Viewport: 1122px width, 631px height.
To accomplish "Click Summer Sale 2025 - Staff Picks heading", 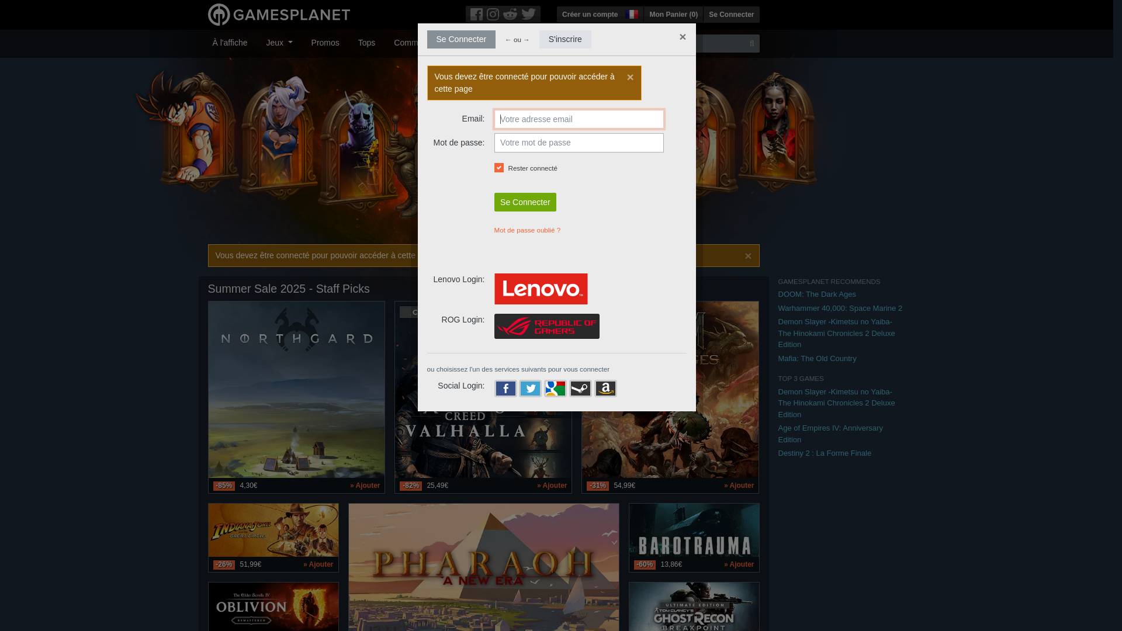I will (289, 289).
